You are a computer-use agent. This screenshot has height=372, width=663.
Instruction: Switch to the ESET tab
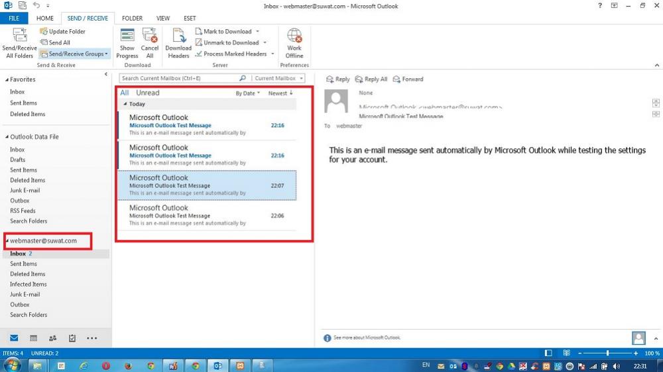pos(190,18)
